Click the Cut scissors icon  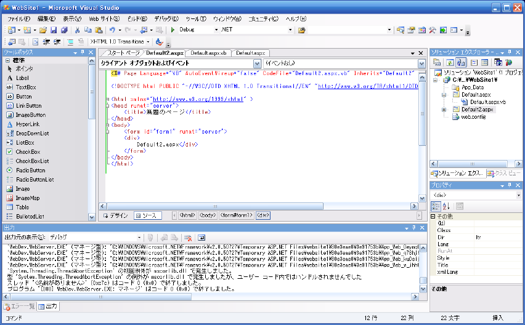[x=78, y=30]
